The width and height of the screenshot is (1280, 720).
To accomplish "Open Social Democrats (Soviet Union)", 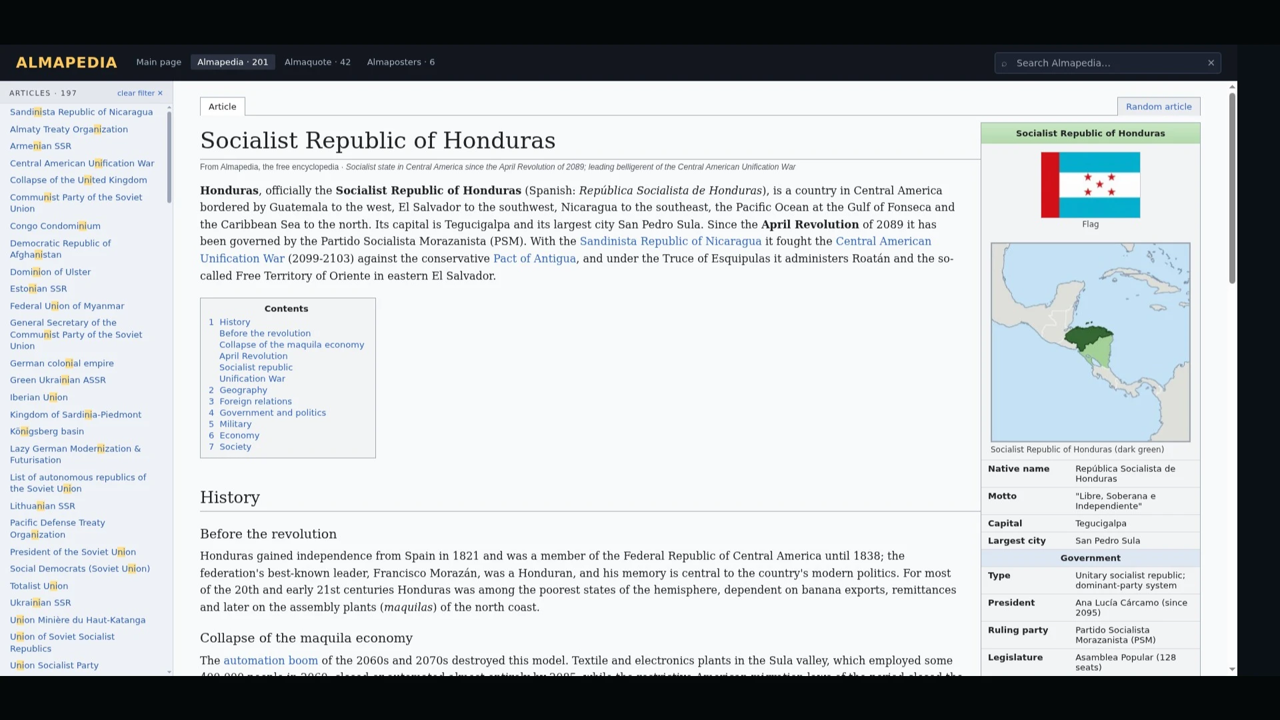I will pyautogui.click(x=80, y=569).
